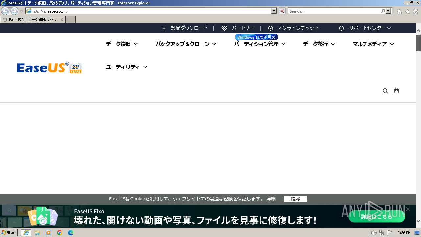The width and height of the screenshot is (421, 237).
Task: Stop the page from loading with the red X
Action: pos(282,11)
